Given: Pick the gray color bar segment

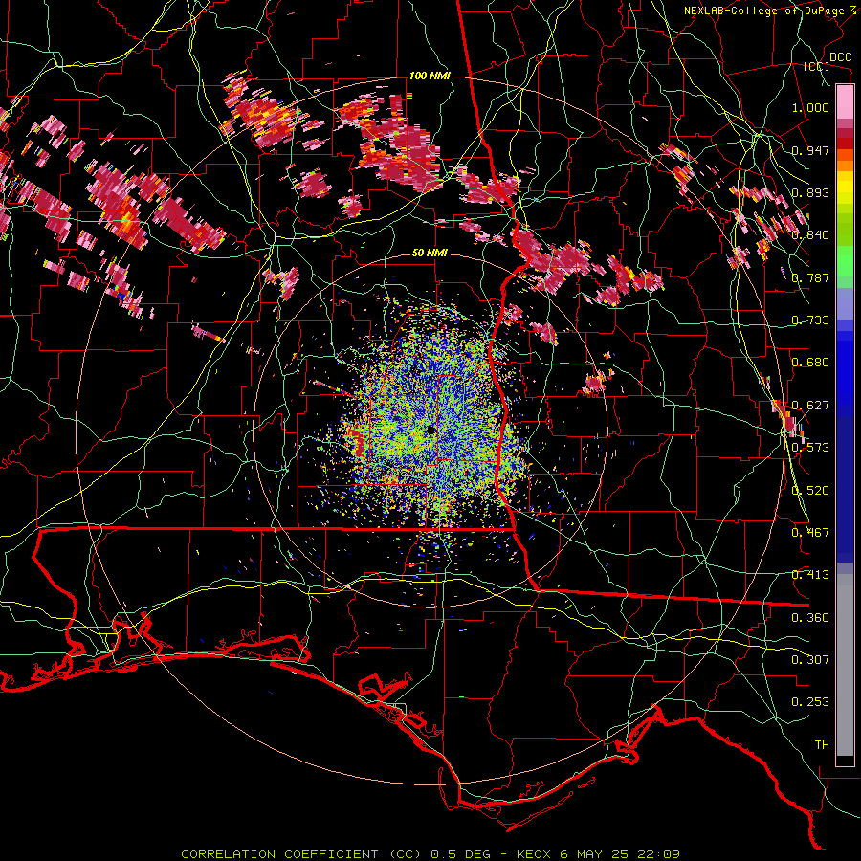Looking at the screenshot, I should click(x=845, y=665).
